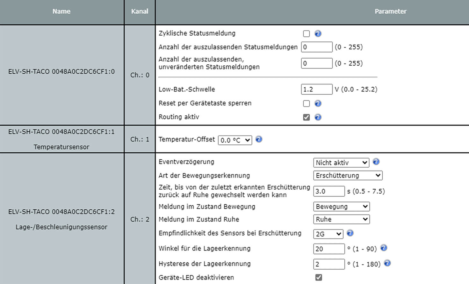The width and height of the screenshot is (469, 284).
Task: Uncheck Routing aktiv checkbox
Action: (307, 117)
